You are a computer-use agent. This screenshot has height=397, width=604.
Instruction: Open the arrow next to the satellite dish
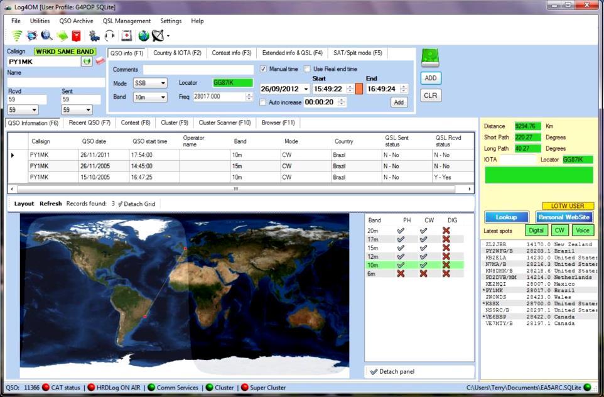click(x=168, y=36)
